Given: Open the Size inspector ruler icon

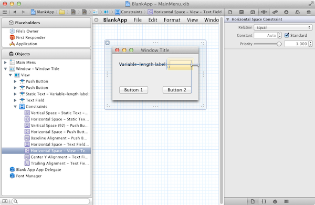Looking at the screenshot, I should [275, 12].
